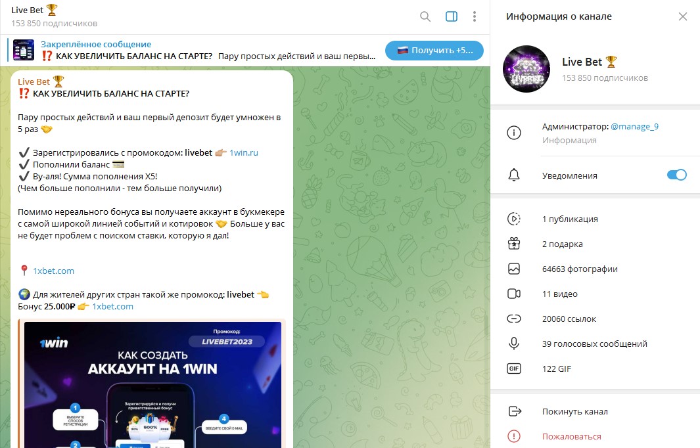Click the GIF icon for 122 GIF
Screen dimensions: 700x448
tap(514, 369)
